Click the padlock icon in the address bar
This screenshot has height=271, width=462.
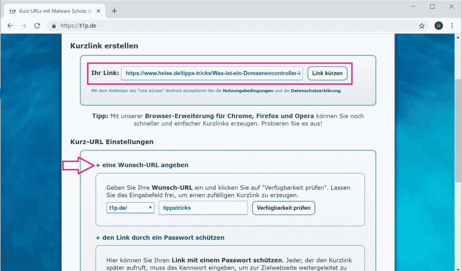[x=54, y=26]
